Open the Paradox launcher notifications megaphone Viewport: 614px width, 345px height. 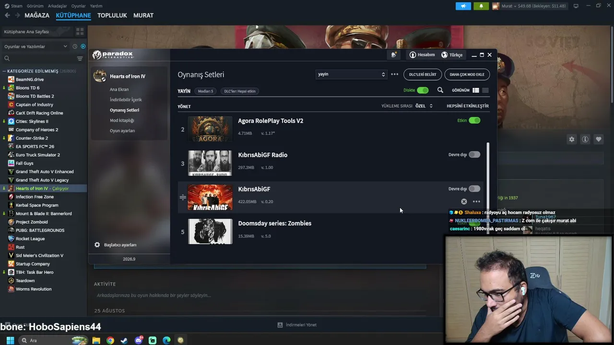tap(393, 55)
